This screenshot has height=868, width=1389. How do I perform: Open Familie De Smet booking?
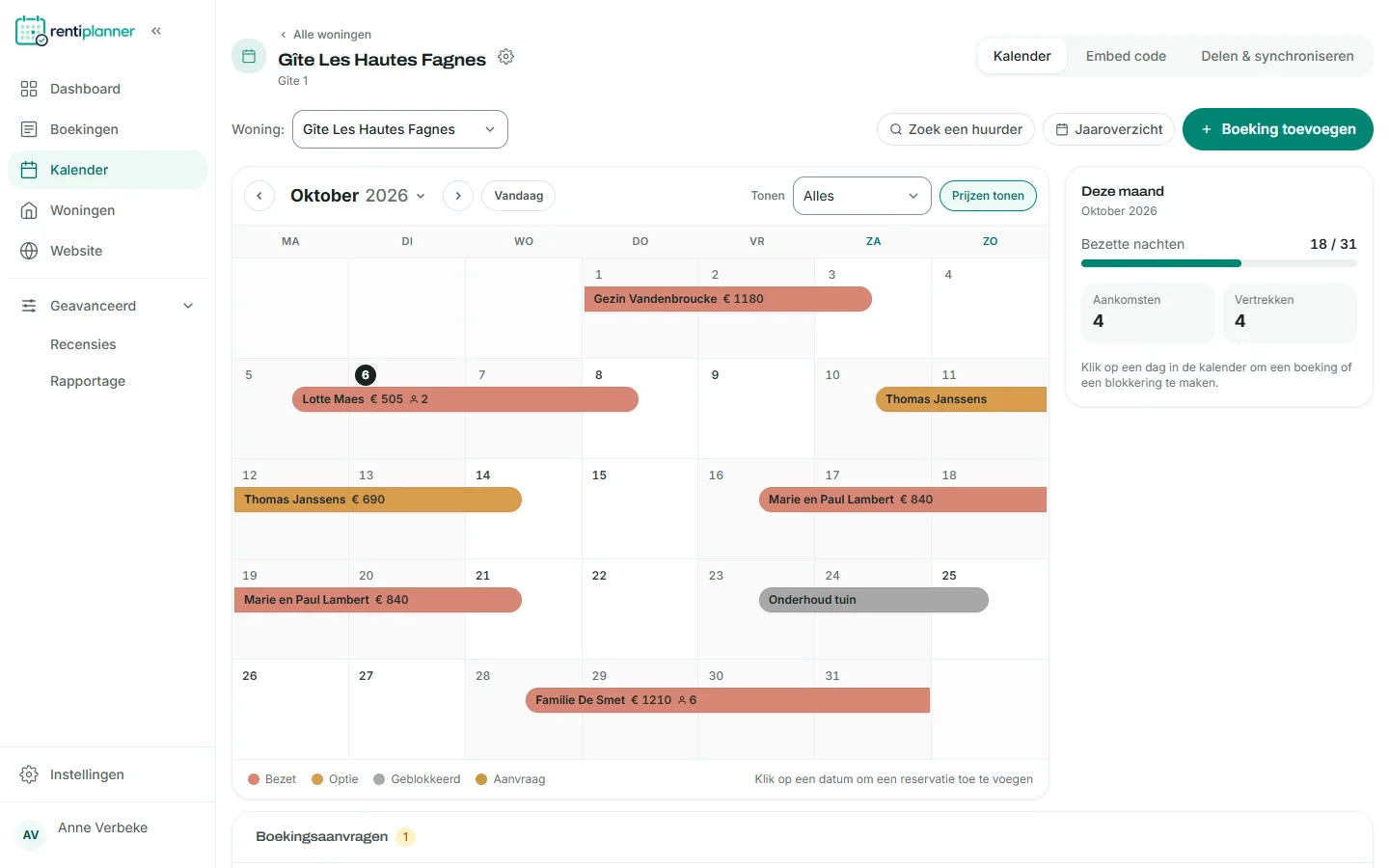pyautogui.click(x=728, y=700)
